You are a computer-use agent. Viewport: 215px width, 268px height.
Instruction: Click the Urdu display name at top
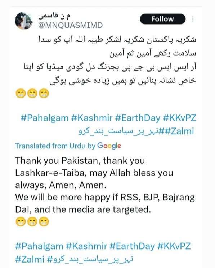[x=54, y=16]
